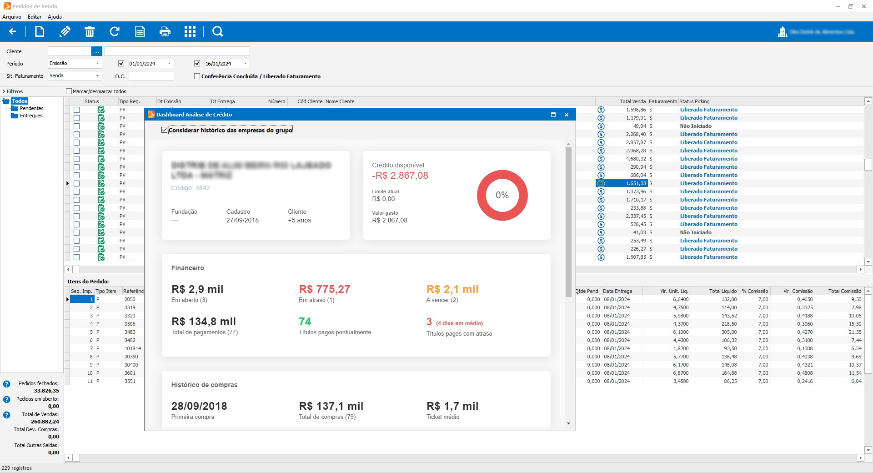Toggle the end date 16/01/2024 checkbox
The width and height of the screenshot is (873, 473).
[x=197, y=64]
